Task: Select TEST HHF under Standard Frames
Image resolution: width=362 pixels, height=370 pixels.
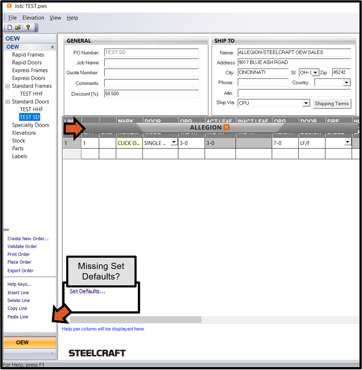Action: pos(31,94)
